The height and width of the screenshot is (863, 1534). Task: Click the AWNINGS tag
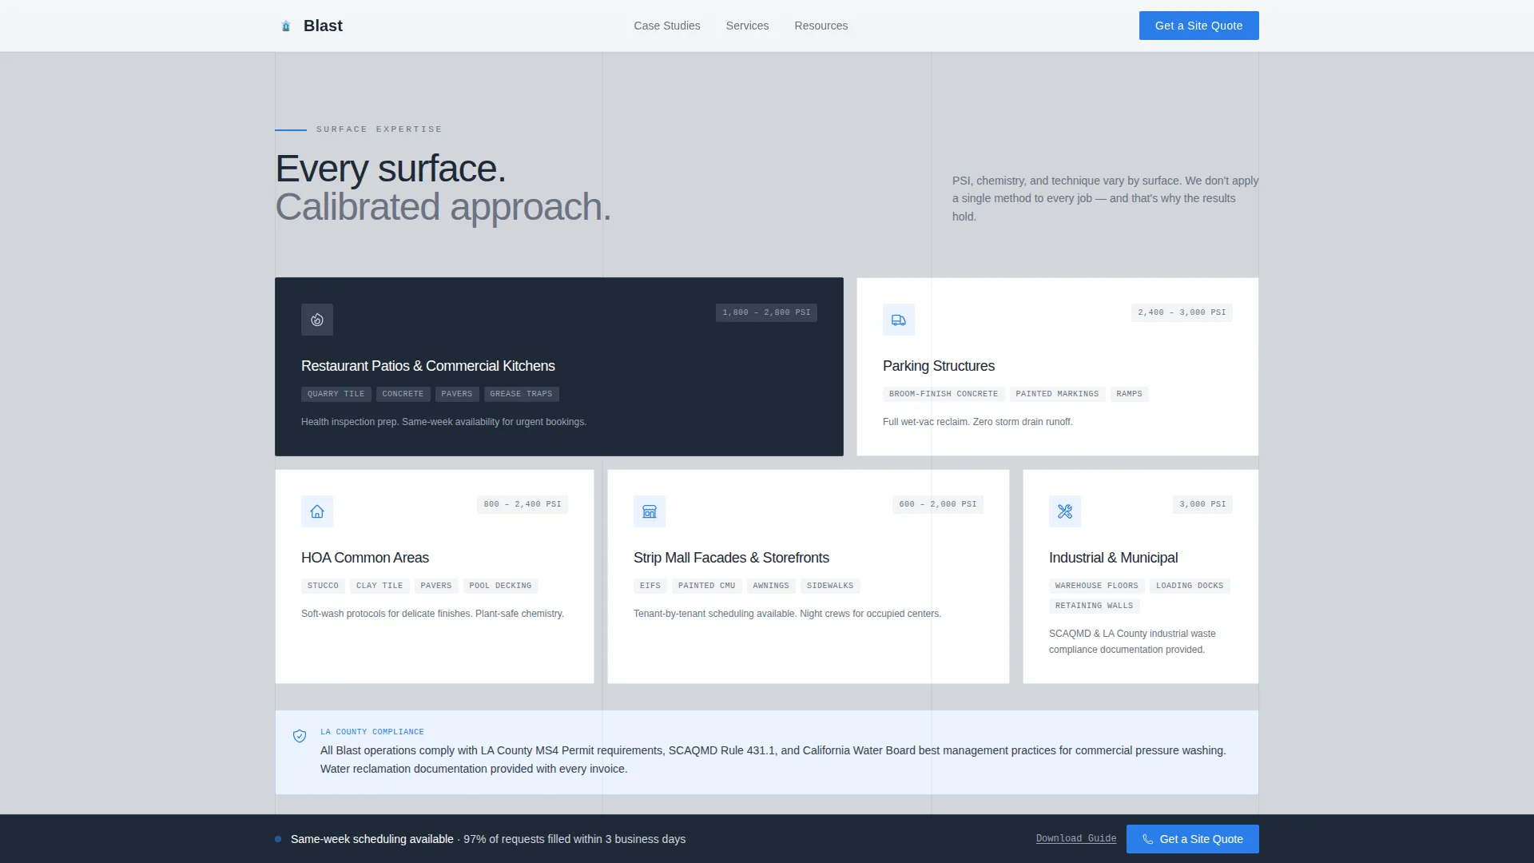pyautogui.click(x=771, y=586)
